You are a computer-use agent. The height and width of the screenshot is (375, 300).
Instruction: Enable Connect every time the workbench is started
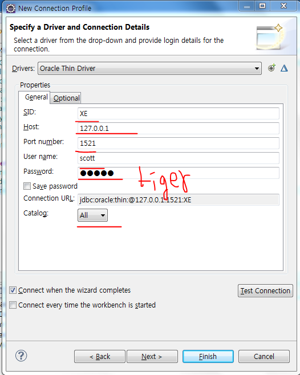click(x=13, y=305)
